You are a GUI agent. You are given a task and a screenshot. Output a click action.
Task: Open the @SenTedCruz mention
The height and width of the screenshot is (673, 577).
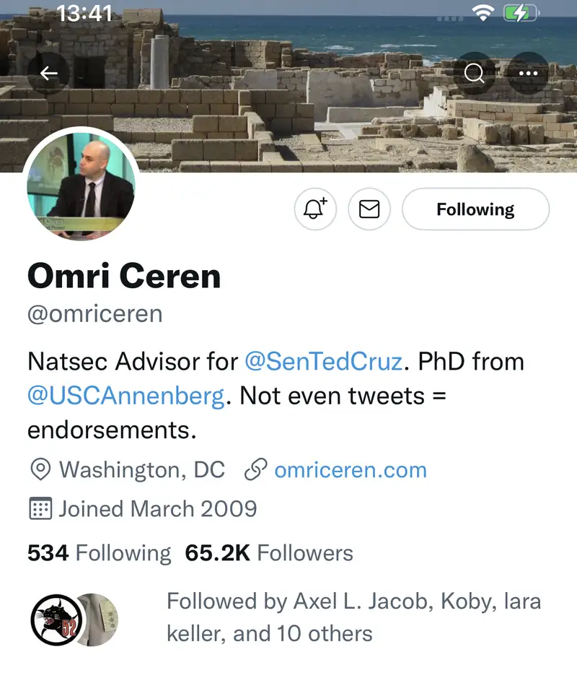[x=323, y=361]
